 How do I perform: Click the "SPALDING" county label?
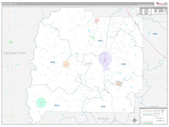pyautogui.click(x=144, y=15)
